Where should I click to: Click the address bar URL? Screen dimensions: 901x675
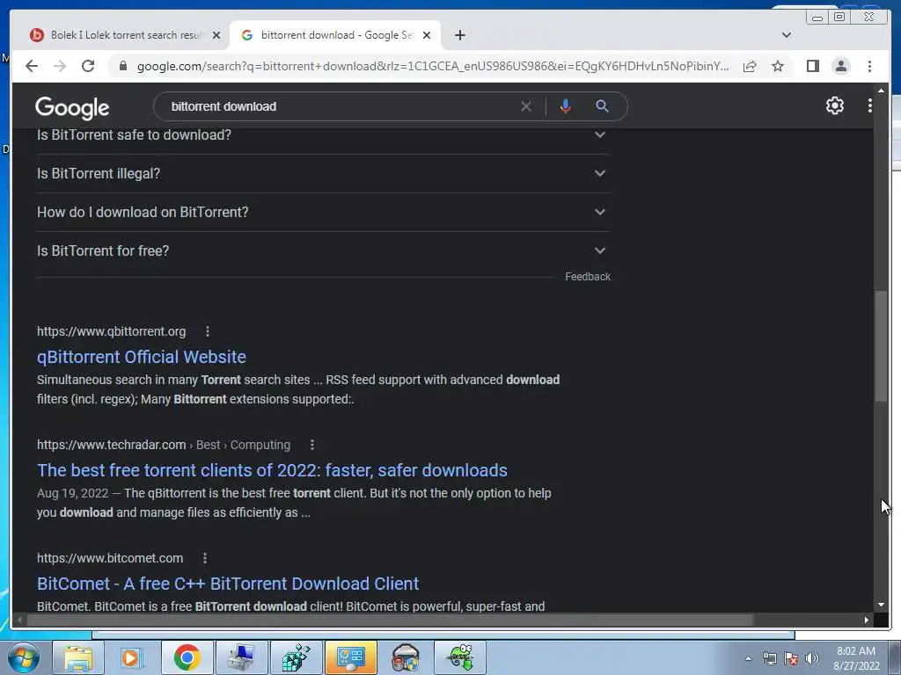[433, 66]
